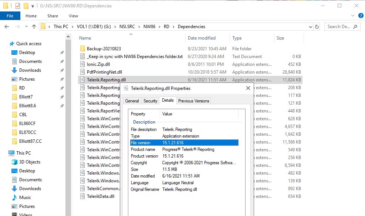Click the Properties quick access toolbar icon
Screen dimensions: 365x216
point(18,6)
